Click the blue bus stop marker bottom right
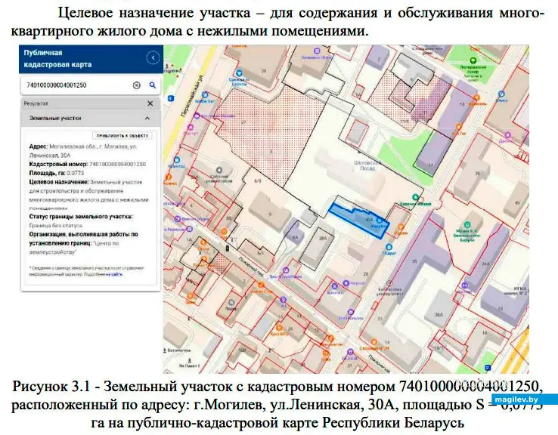Viewport: 558px width, 435px height. coord(488,368)
